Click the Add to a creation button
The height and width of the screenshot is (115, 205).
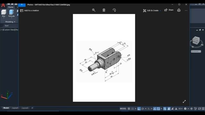(x=29, y=11)
